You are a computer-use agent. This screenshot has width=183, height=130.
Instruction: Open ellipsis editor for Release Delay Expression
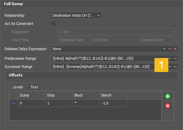click(170, 49)
